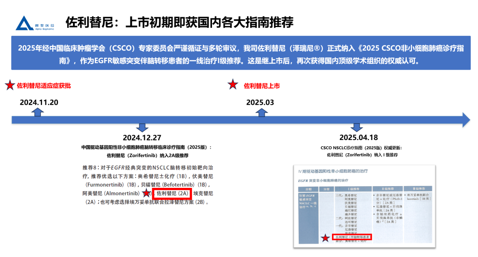Screen dimensions: 478x257
Task: Click the line 佐利替尼 (Zorifertinib) 纳入 I 级推荐
Action: coord(362,155)
